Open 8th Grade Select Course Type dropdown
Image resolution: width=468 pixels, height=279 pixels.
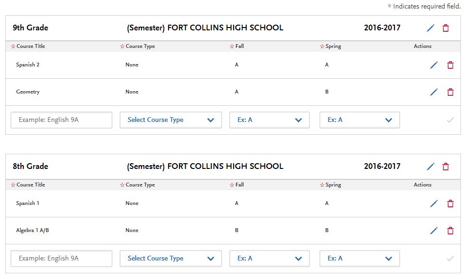tap(171, 259)
